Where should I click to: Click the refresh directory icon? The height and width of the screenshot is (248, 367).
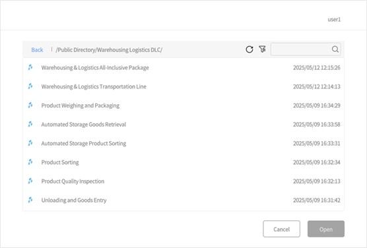(x=250, y=49)
